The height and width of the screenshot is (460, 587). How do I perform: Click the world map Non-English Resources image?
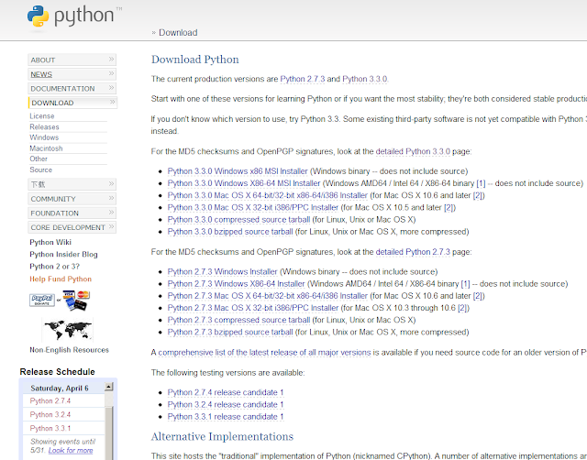point(67,330)
